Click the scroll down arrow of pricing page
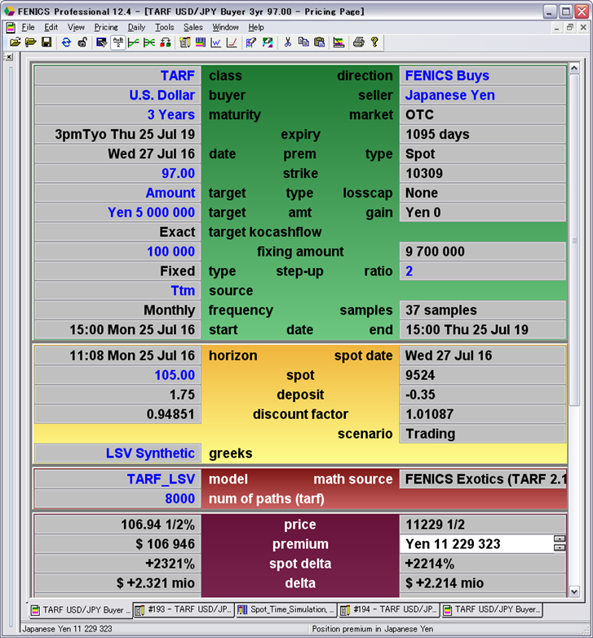 (x=574, y=591)
